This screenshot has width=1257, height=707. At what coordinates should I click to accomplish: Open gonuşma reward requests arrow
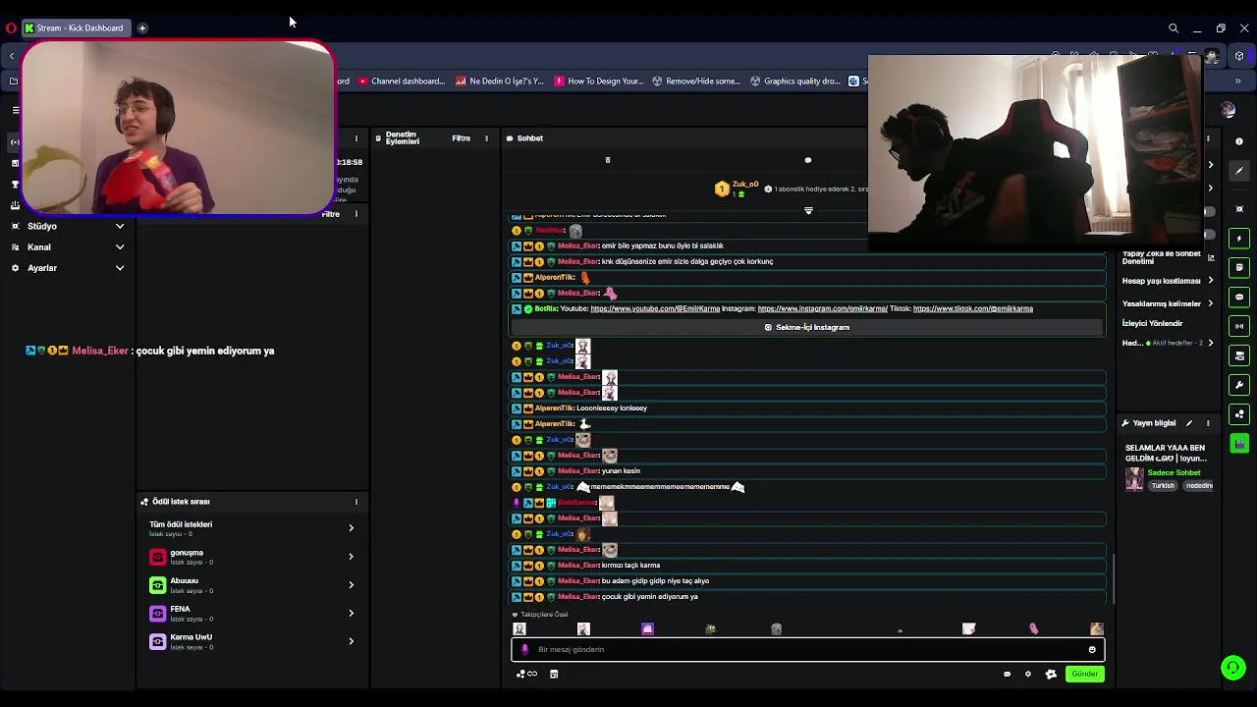click(x=351, y=557)
